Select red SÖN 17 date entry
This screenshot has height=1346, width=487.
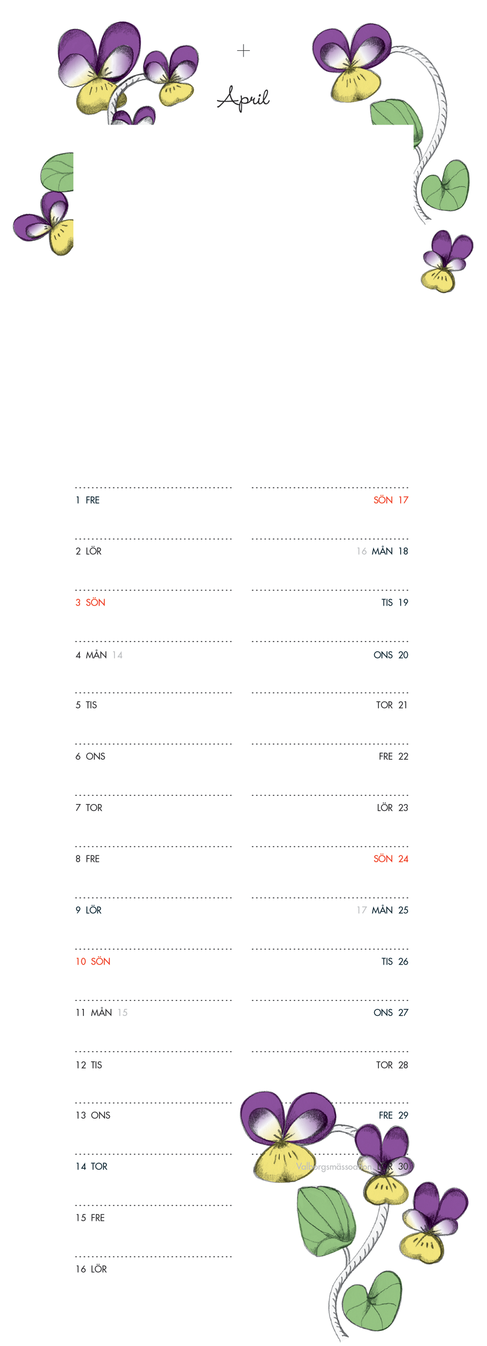[x=391, y=500]
